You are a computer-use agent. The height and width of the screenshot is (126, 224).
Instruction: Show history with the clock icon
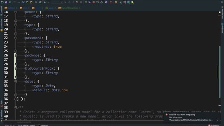pos(98,2)
